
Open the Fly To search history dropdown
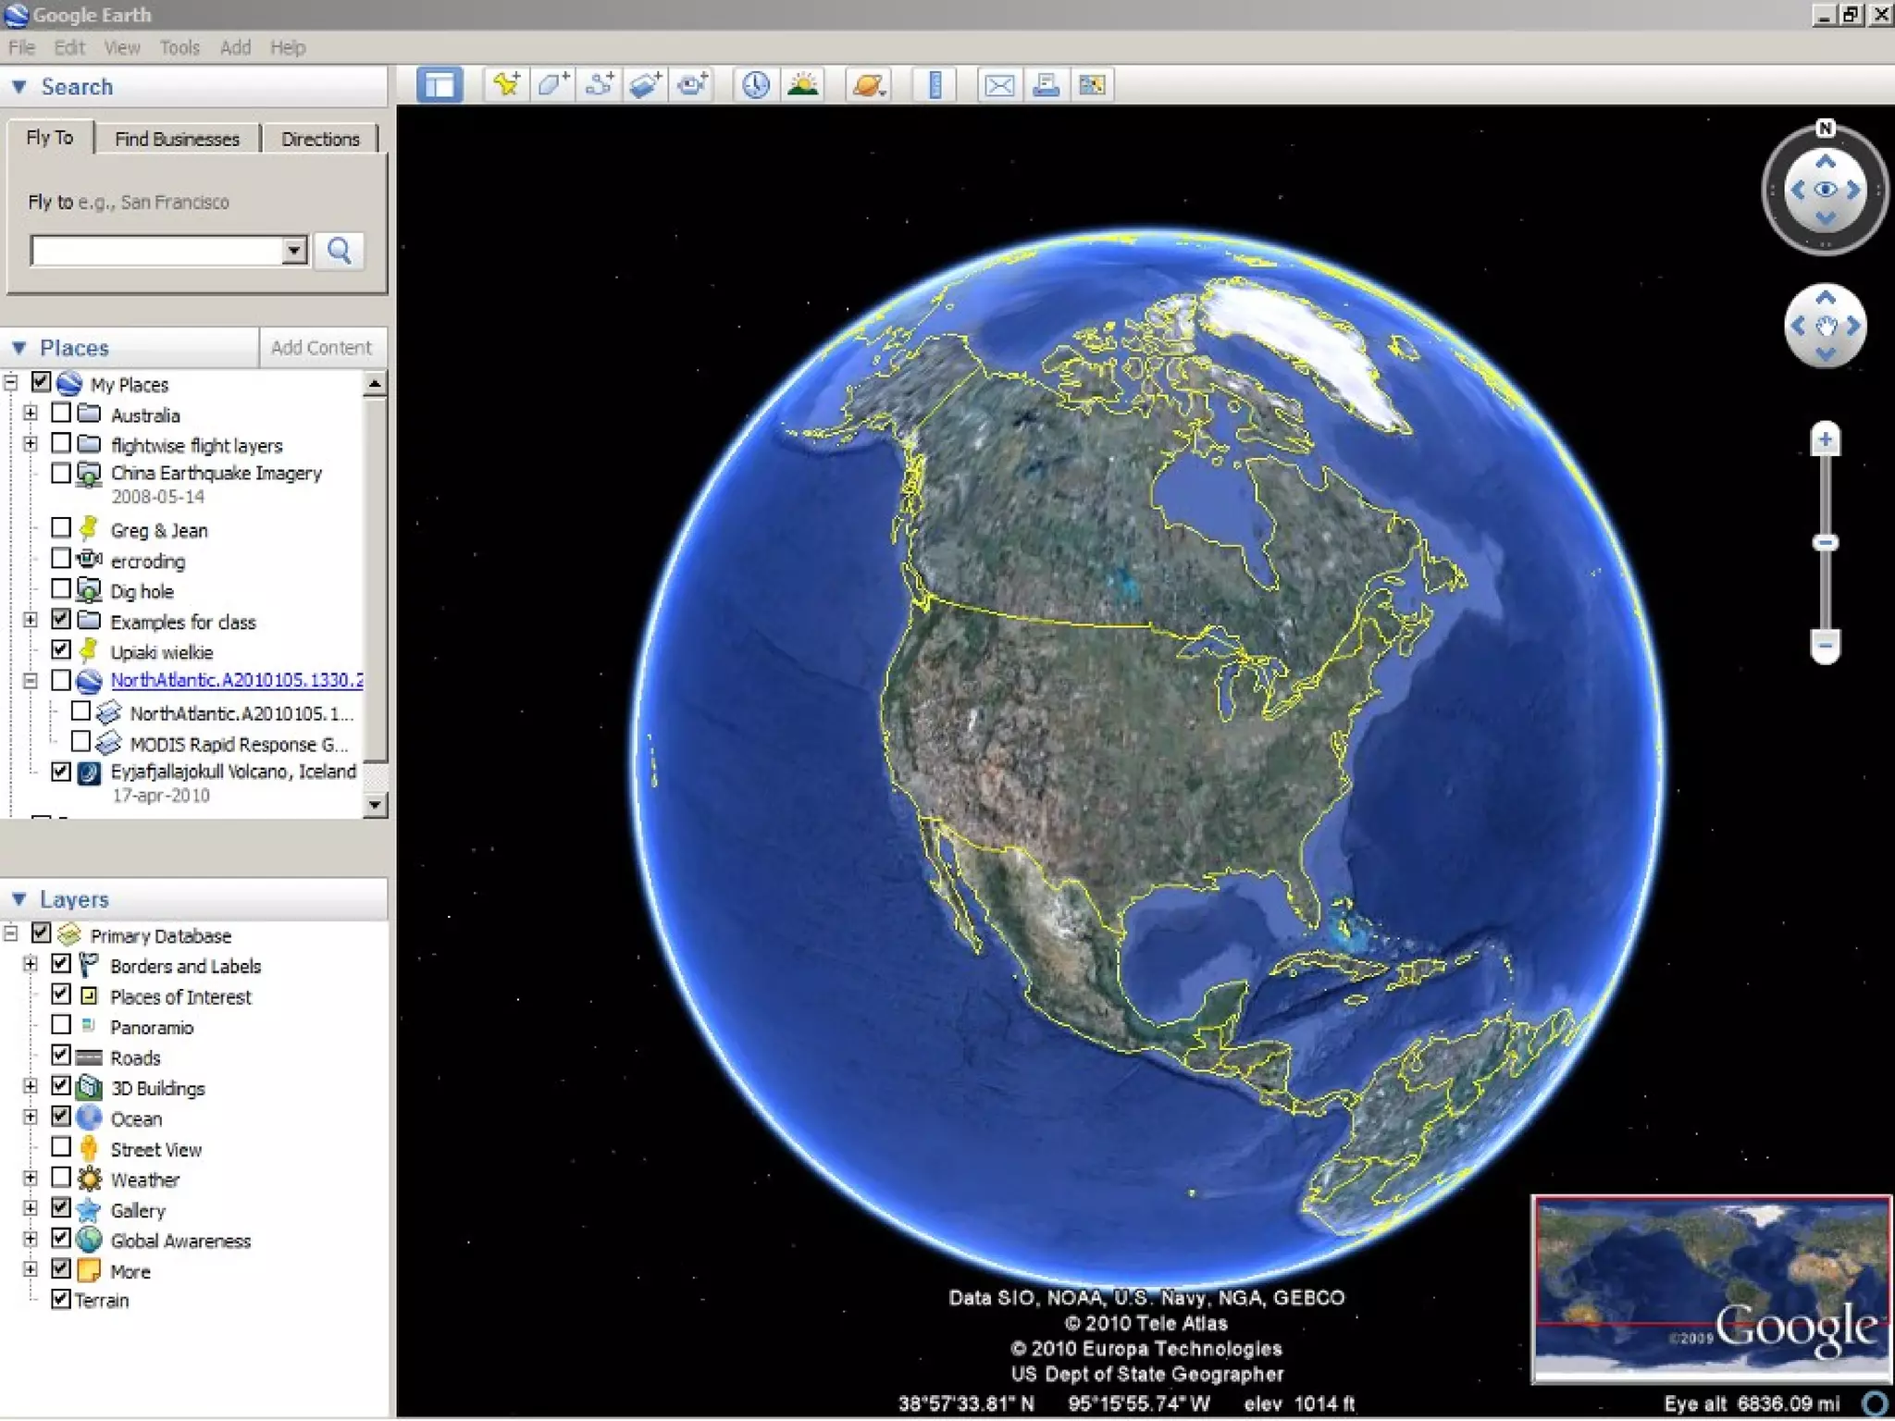coord(294,250)
